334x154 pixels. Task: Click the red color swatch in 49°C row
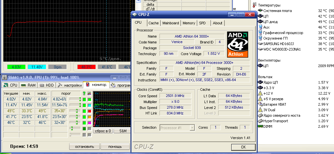point(90,111)
